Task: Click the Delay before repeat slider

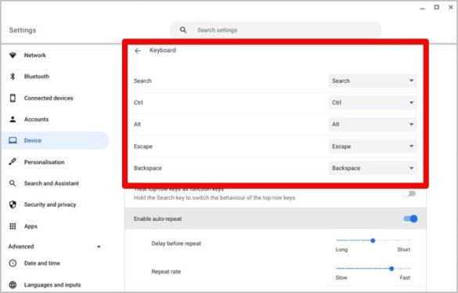Action: click(373, 241)
